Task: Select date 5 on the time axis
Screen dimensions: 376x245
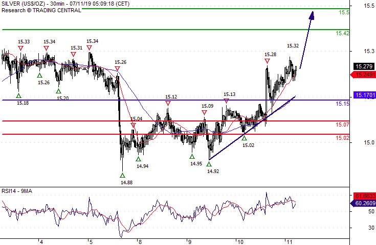Action: coord(91,242)
